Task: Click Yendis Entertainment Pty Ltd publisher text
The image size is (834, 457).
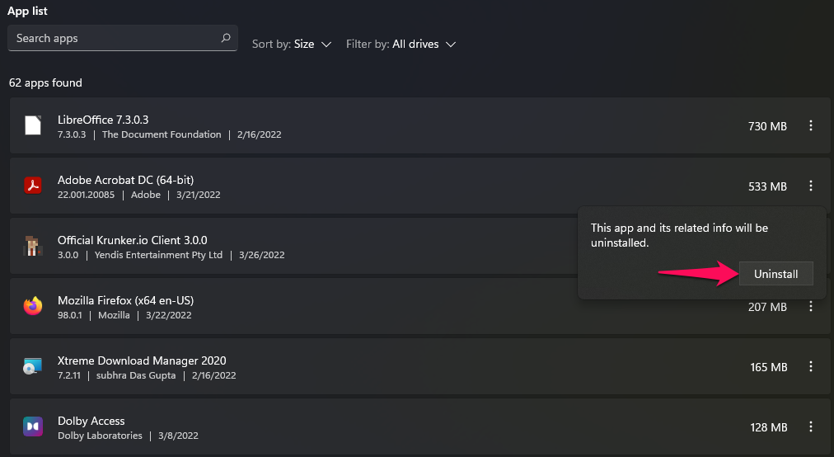Action: pos(158,255)
